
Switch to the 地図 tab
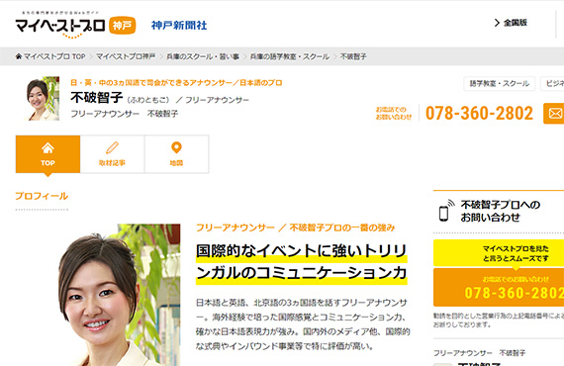176,154
